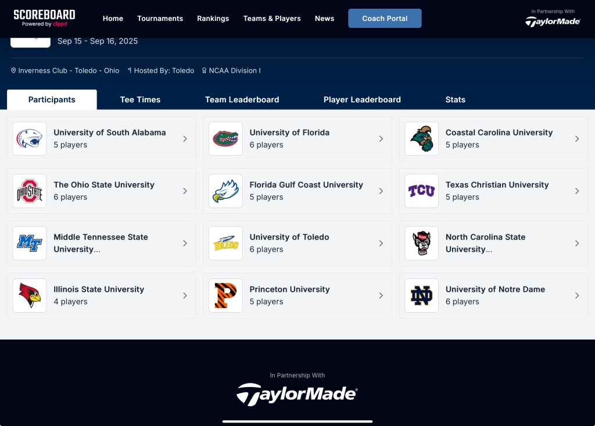Screen dimensions: 595x426
Task: Click the Florida Gators logo icon
Action: click(225, 139)
